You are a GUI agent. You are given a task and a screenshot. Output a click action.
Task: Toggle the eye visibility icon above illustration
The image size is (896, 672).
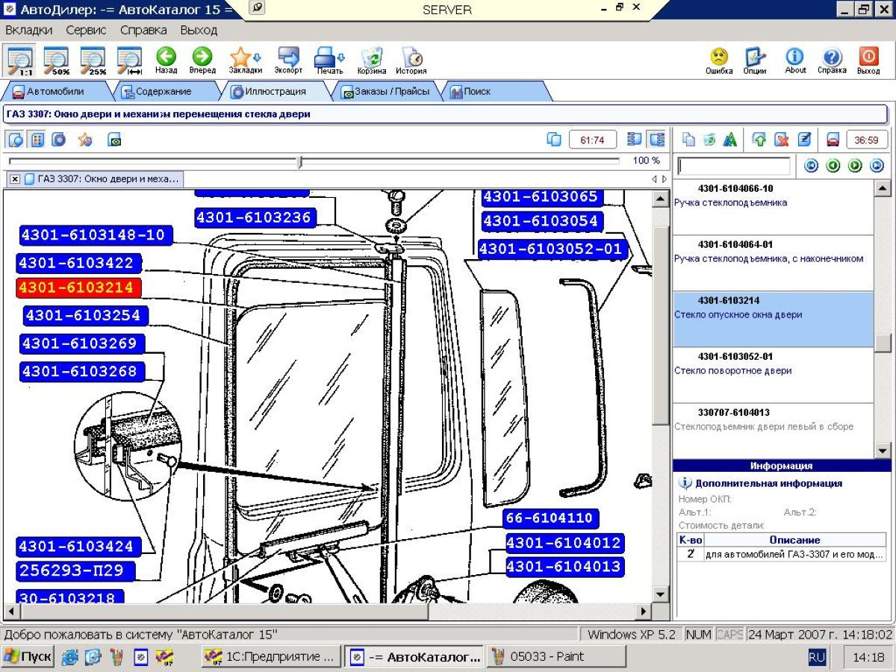(114, 140)
